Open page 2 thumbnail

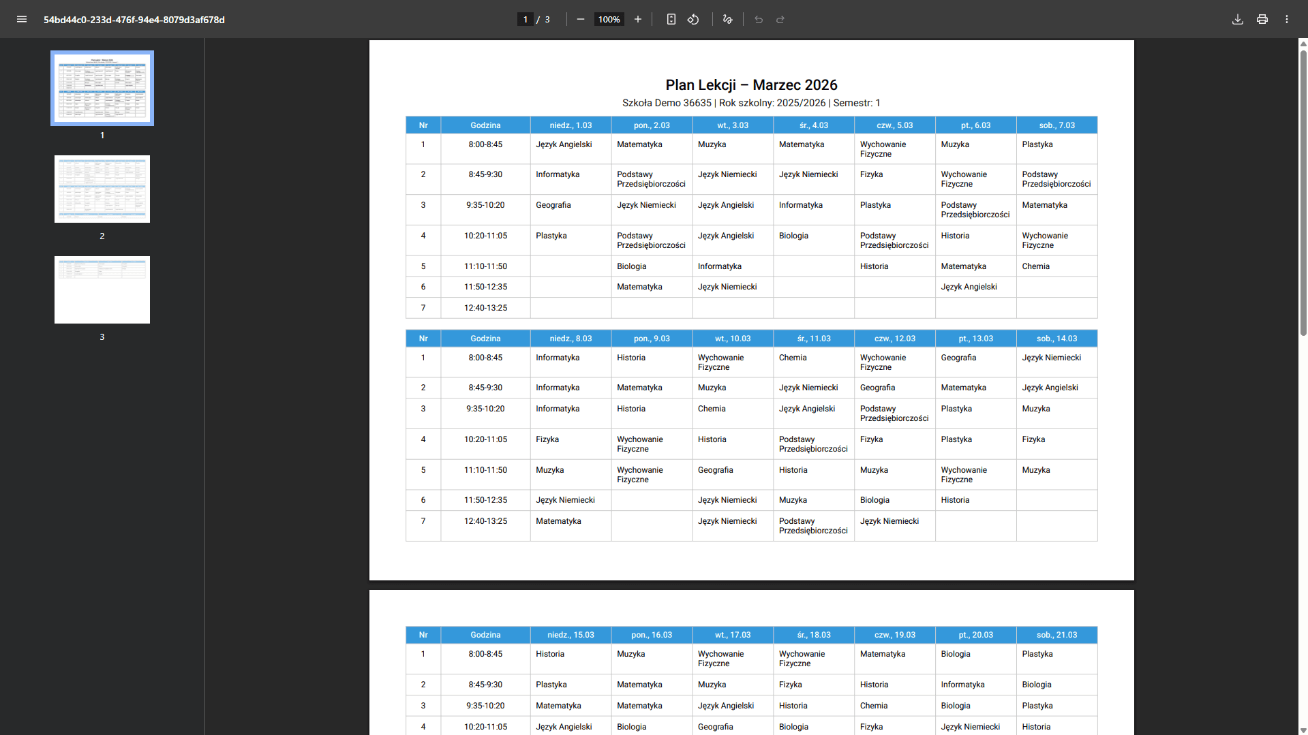tap(102, 189)
